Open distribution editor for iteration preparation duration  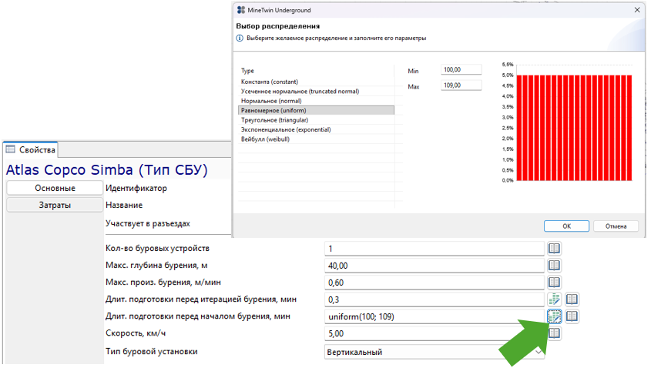click(555, 299)
